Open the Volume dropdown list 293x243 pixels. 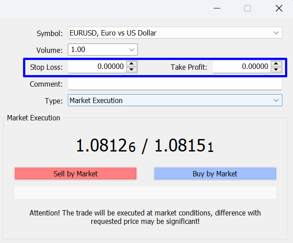coord(132,50)
